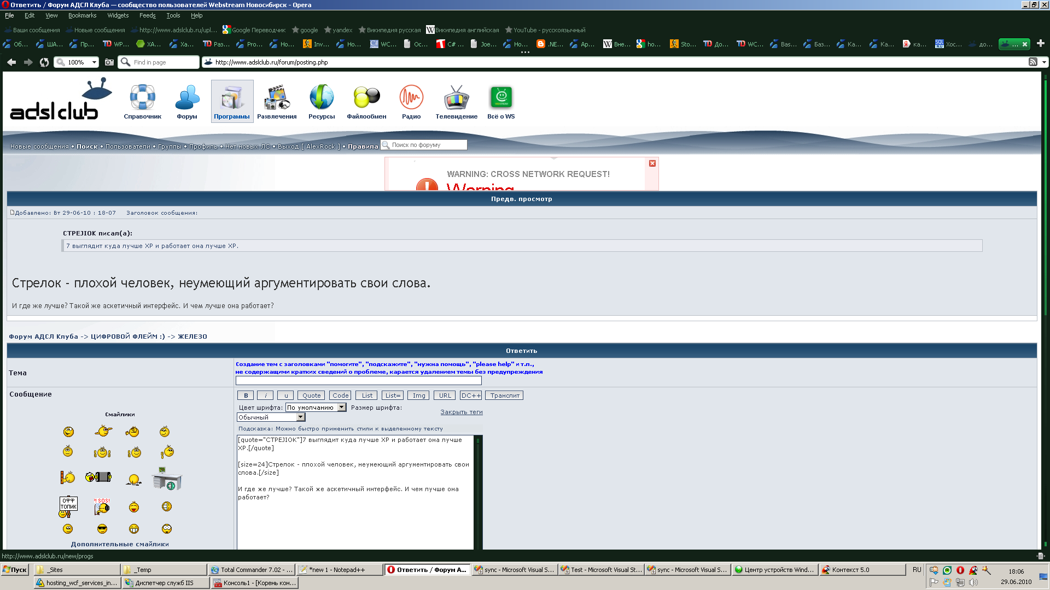1050x590 pixels.
Task: Click the RSS feed icon in address bar
Action: click(1033, 62)
